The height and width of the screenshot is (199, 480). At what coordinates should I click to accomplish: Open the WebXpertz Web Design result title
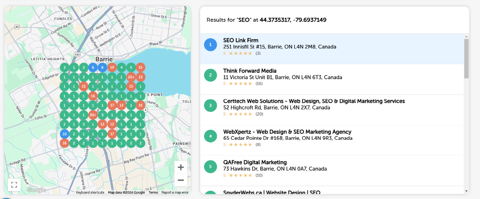click(287, 132)
